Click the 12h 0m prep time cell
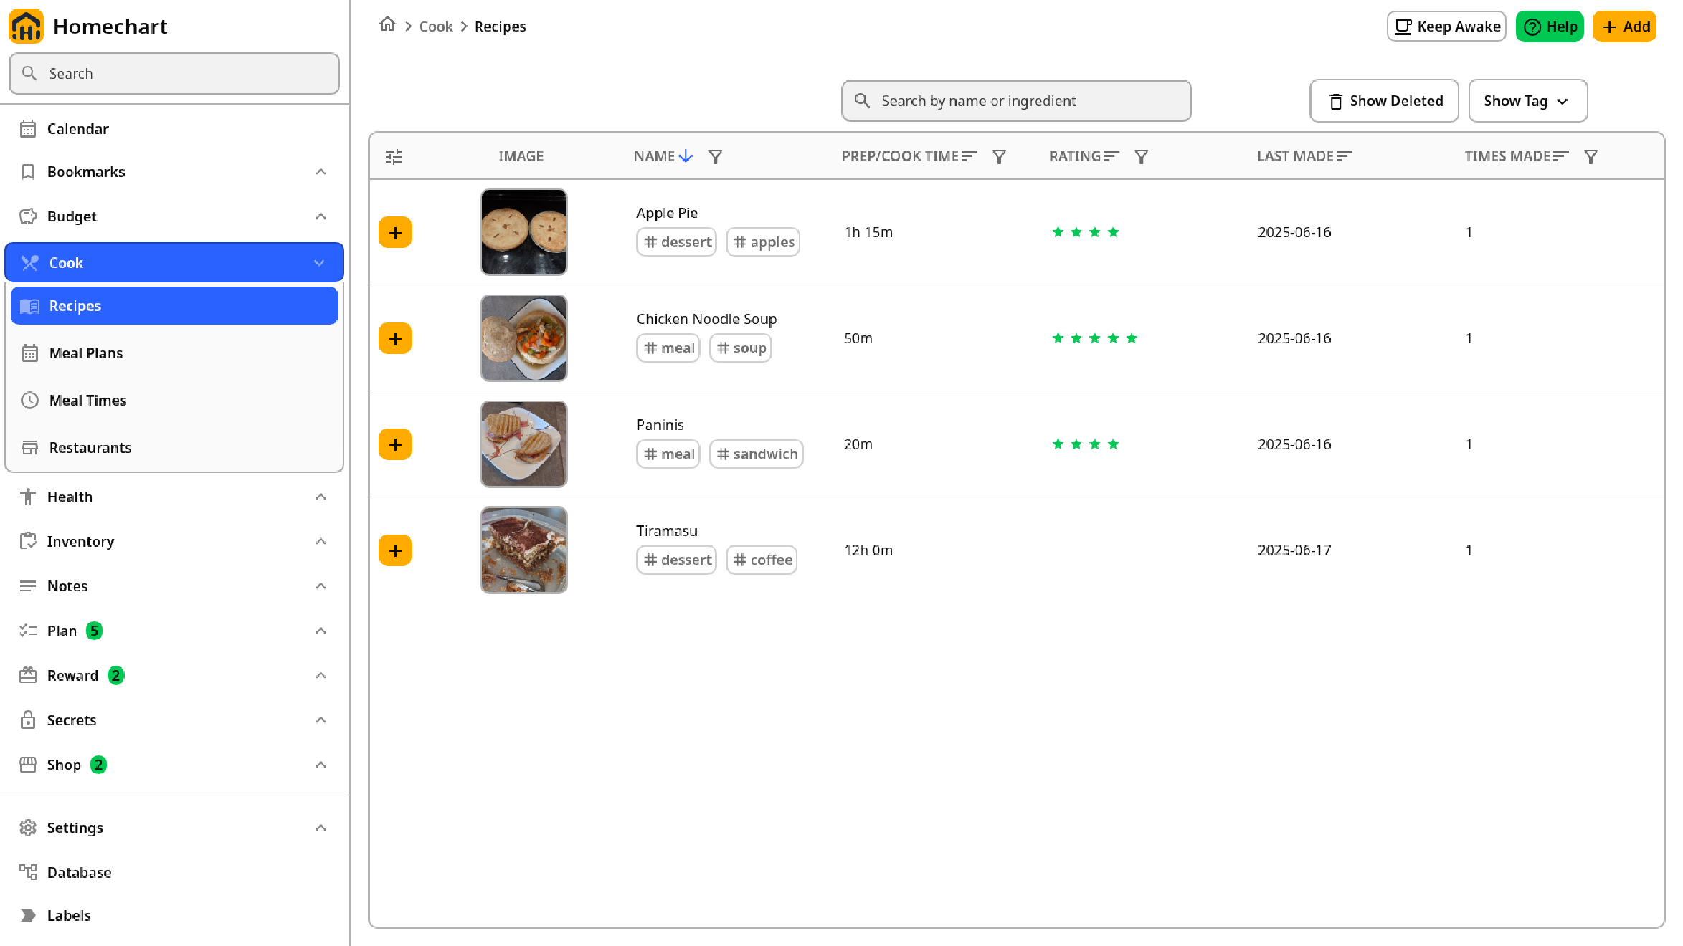The width and height of the screenshot is (1683, 946). 868,550
